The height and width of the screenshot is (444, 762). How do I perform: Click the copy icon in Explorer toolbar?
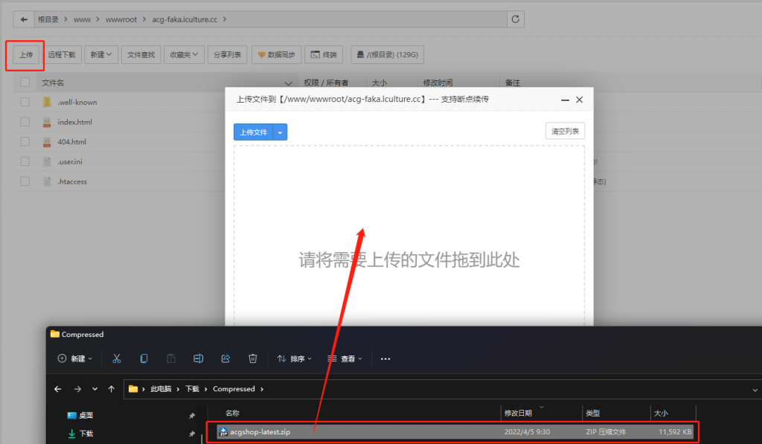pos(144,358)
